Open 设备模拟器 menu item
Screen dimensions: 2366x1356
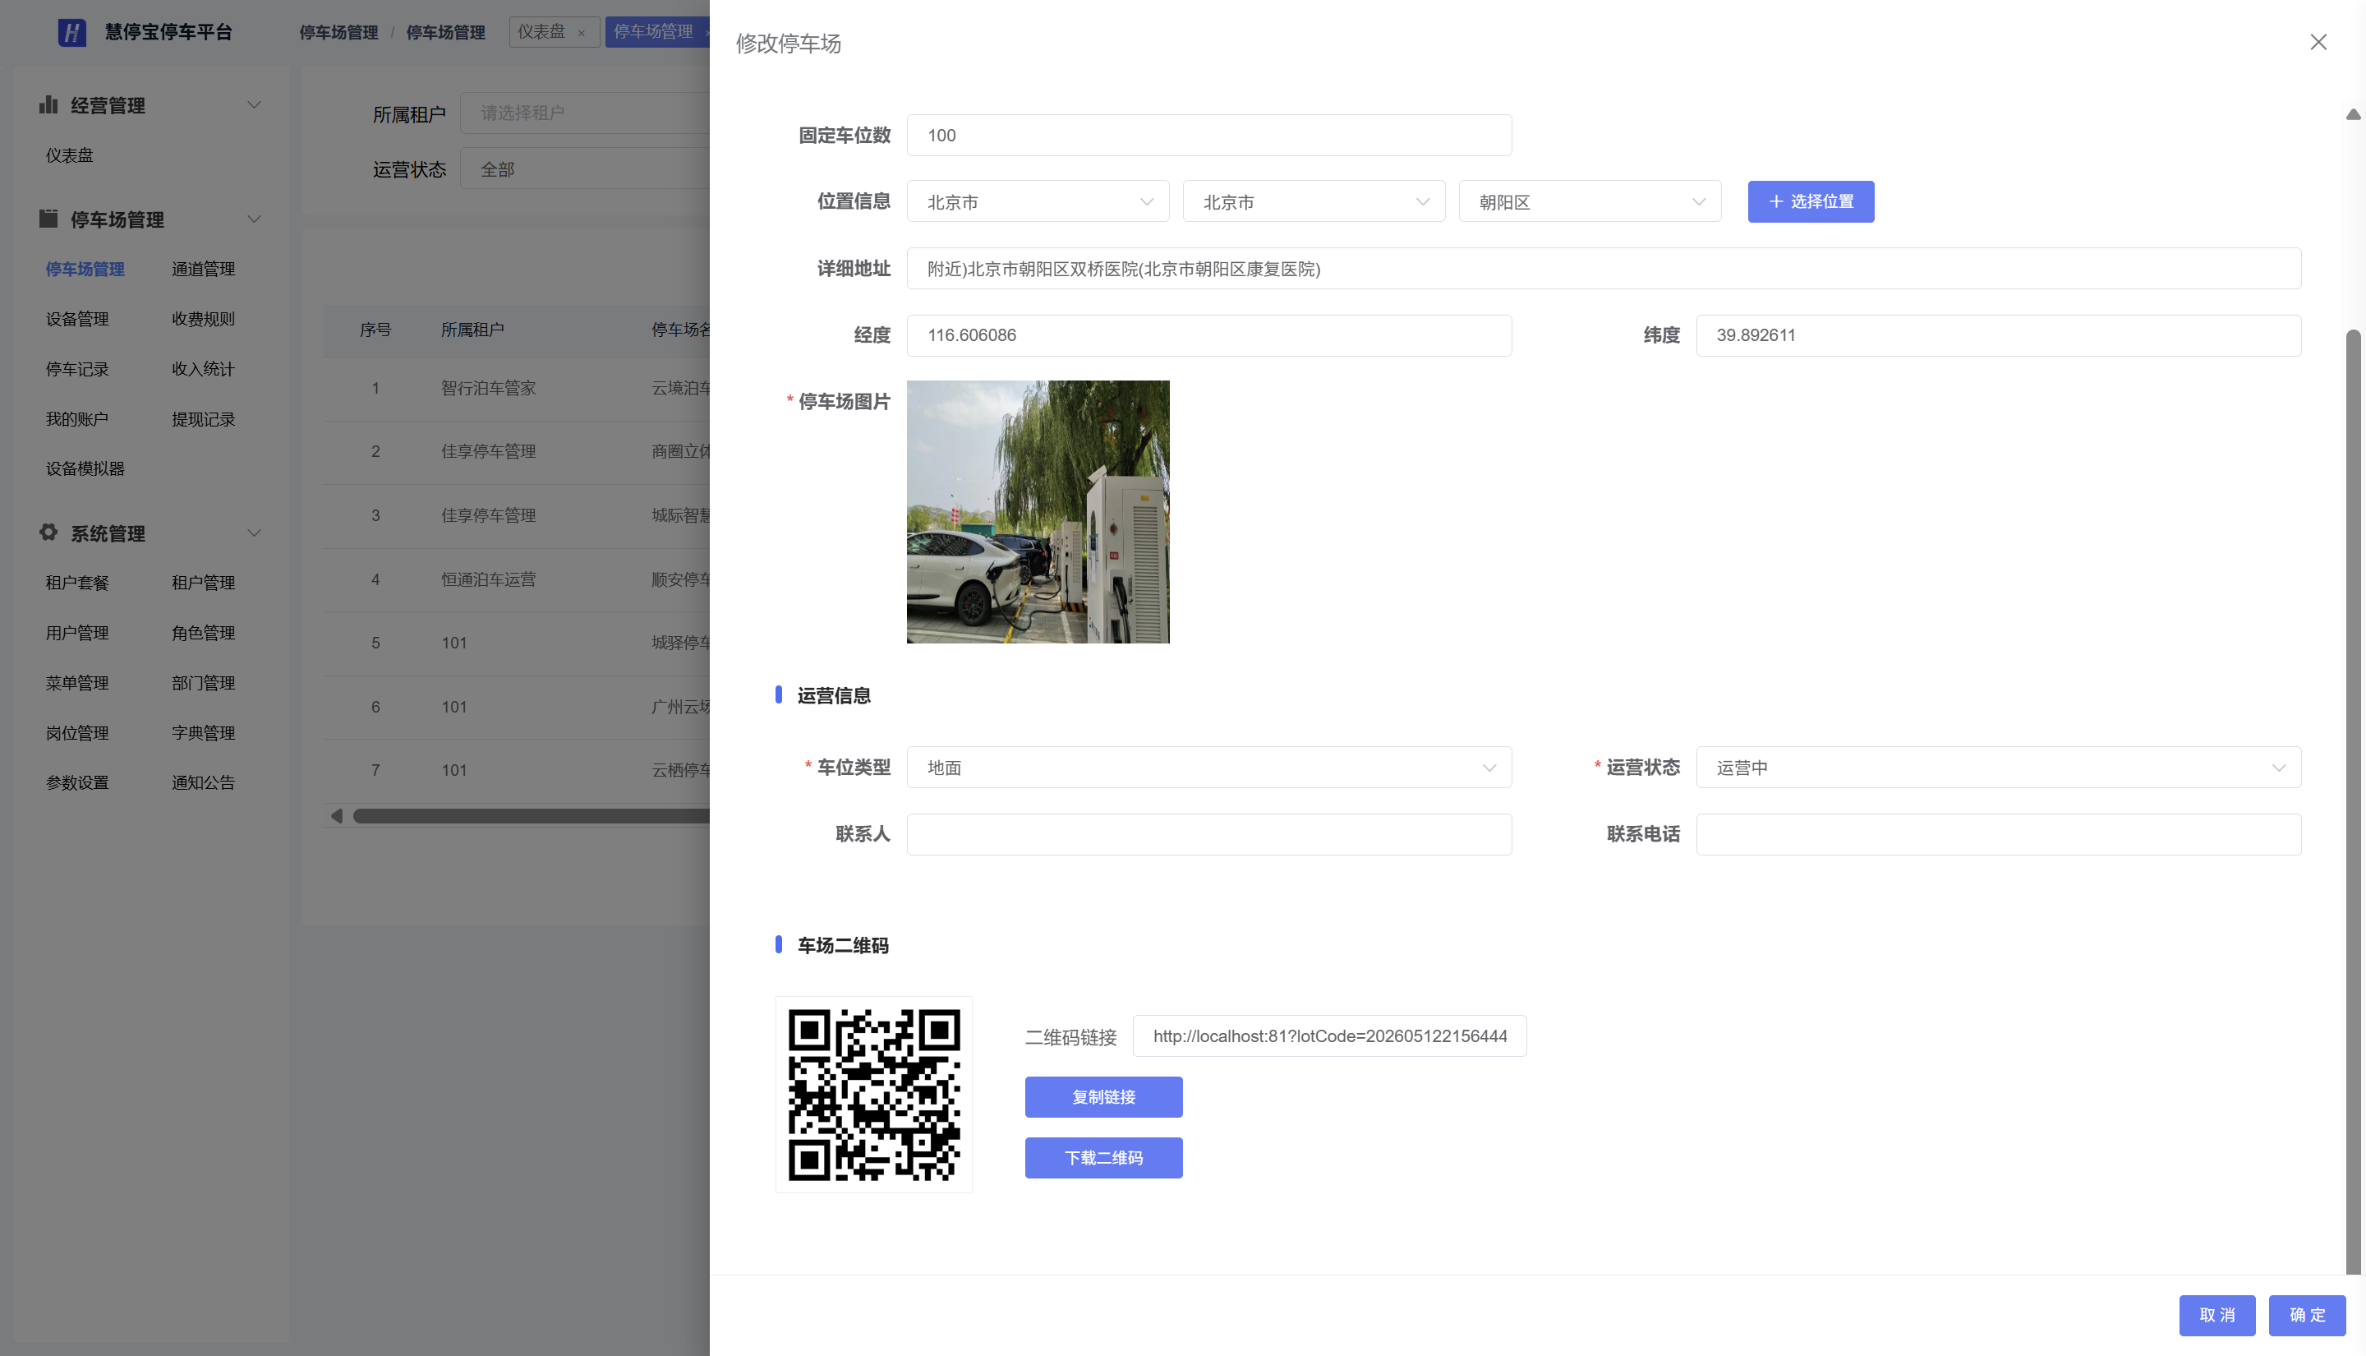(x=85, y=468)
